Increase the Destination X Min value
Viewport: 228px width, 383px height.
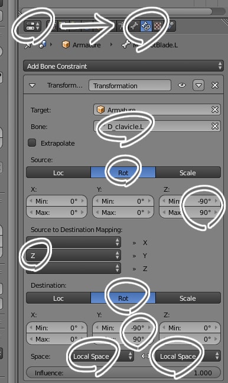83,327
